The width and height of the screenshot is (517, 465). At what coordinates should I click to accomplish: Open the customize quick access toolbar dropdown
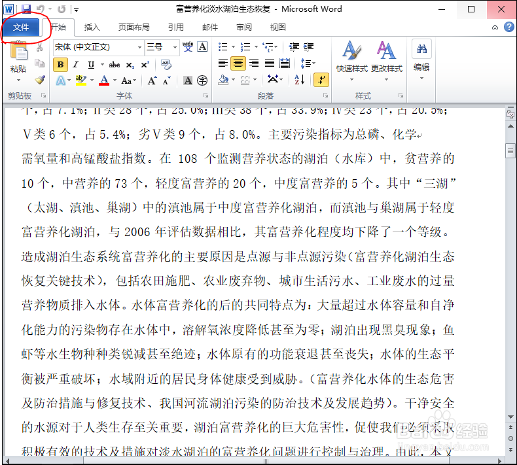[76, 10]
